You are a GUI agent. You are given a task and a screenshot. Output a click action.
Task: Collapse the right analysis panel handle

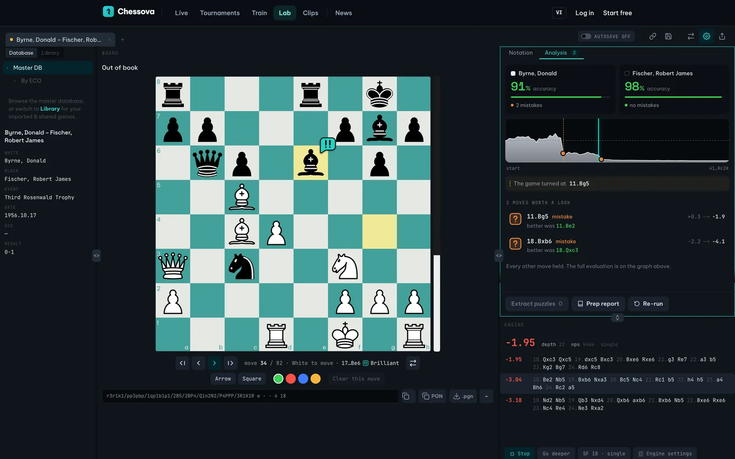(x=499, y=255)
